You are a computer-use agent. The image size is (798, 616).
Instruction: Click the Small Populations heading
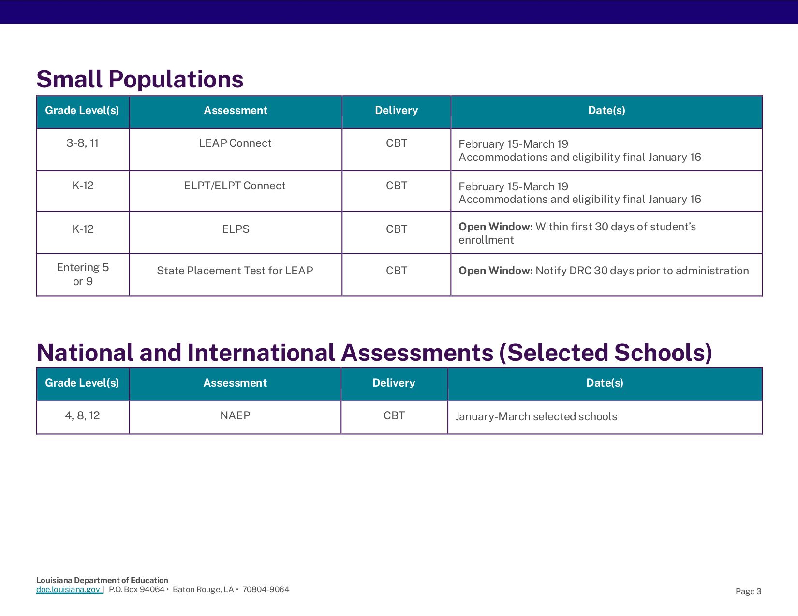pos(140,79)
